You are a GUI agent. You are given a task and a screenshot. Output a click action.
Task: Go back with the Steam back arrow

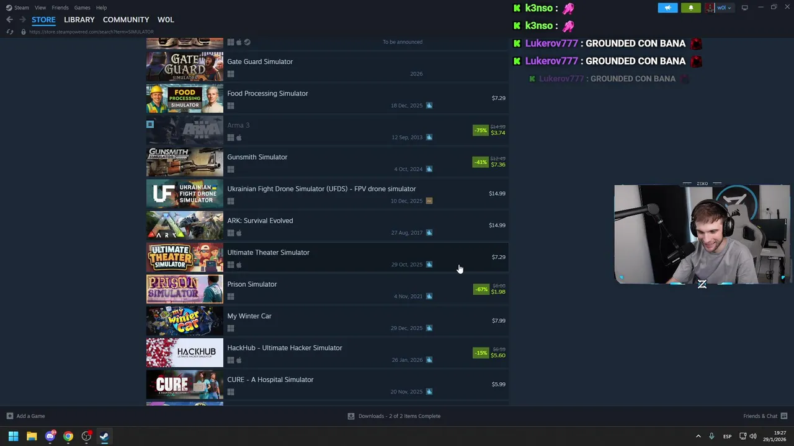point(9,20)
